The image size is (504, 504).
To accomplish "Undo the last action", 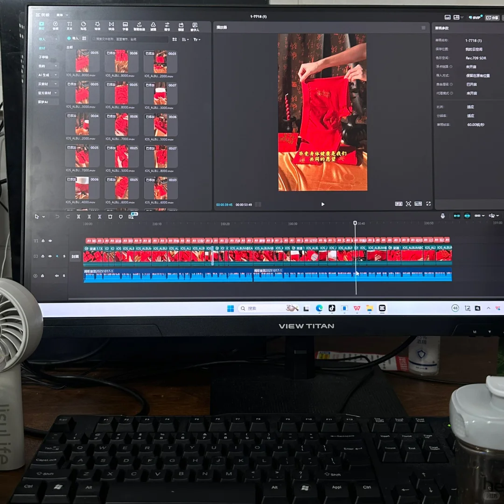I will click(x=57, y=217).
